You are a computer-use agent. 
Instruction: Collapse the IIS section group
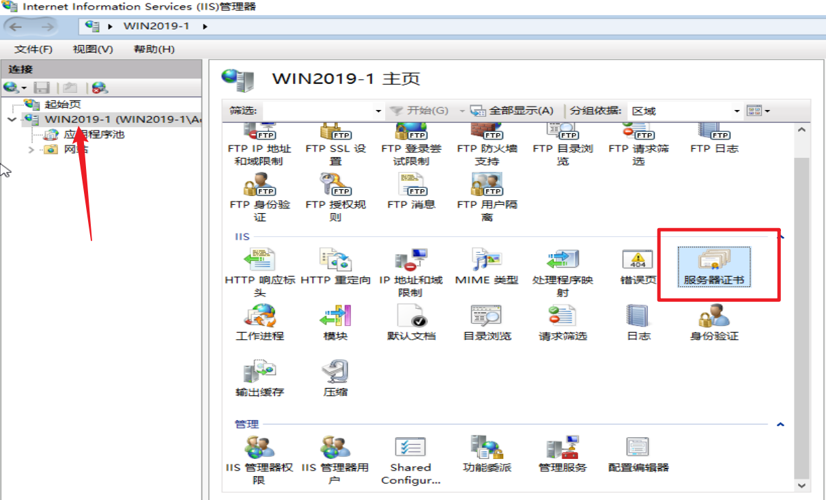[x=780, y=236]
